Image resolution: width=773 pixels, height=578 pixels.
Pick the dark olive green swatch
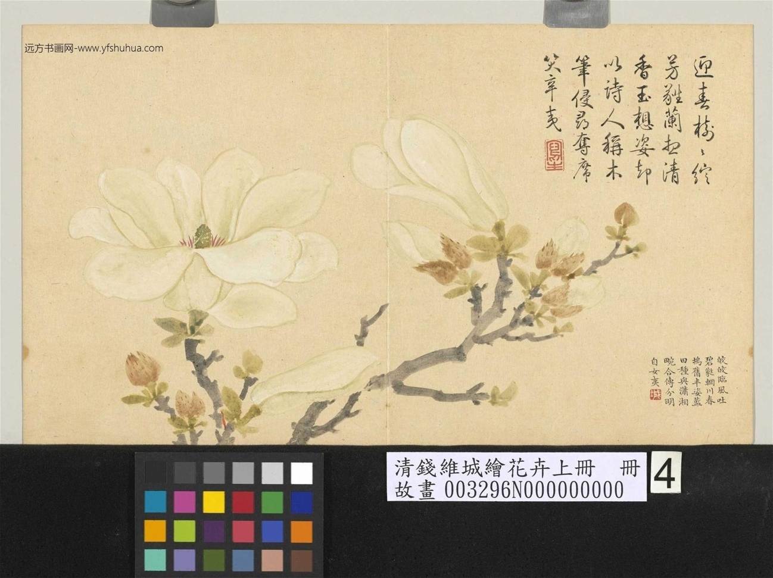click(214, 560)
